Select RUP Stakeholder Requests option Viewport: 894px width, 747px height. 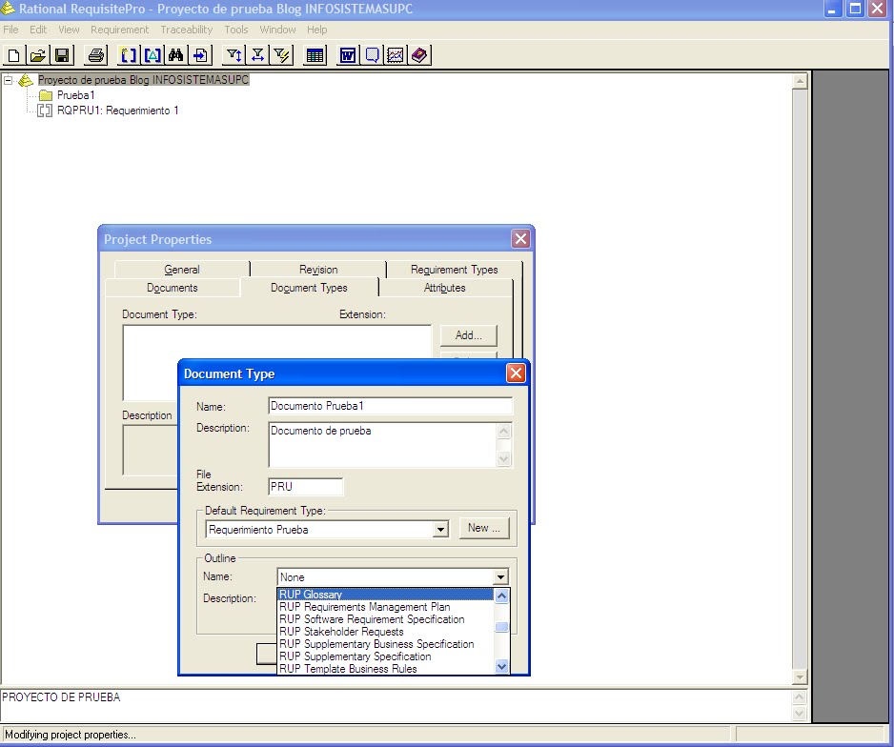(x=385, y=632)
